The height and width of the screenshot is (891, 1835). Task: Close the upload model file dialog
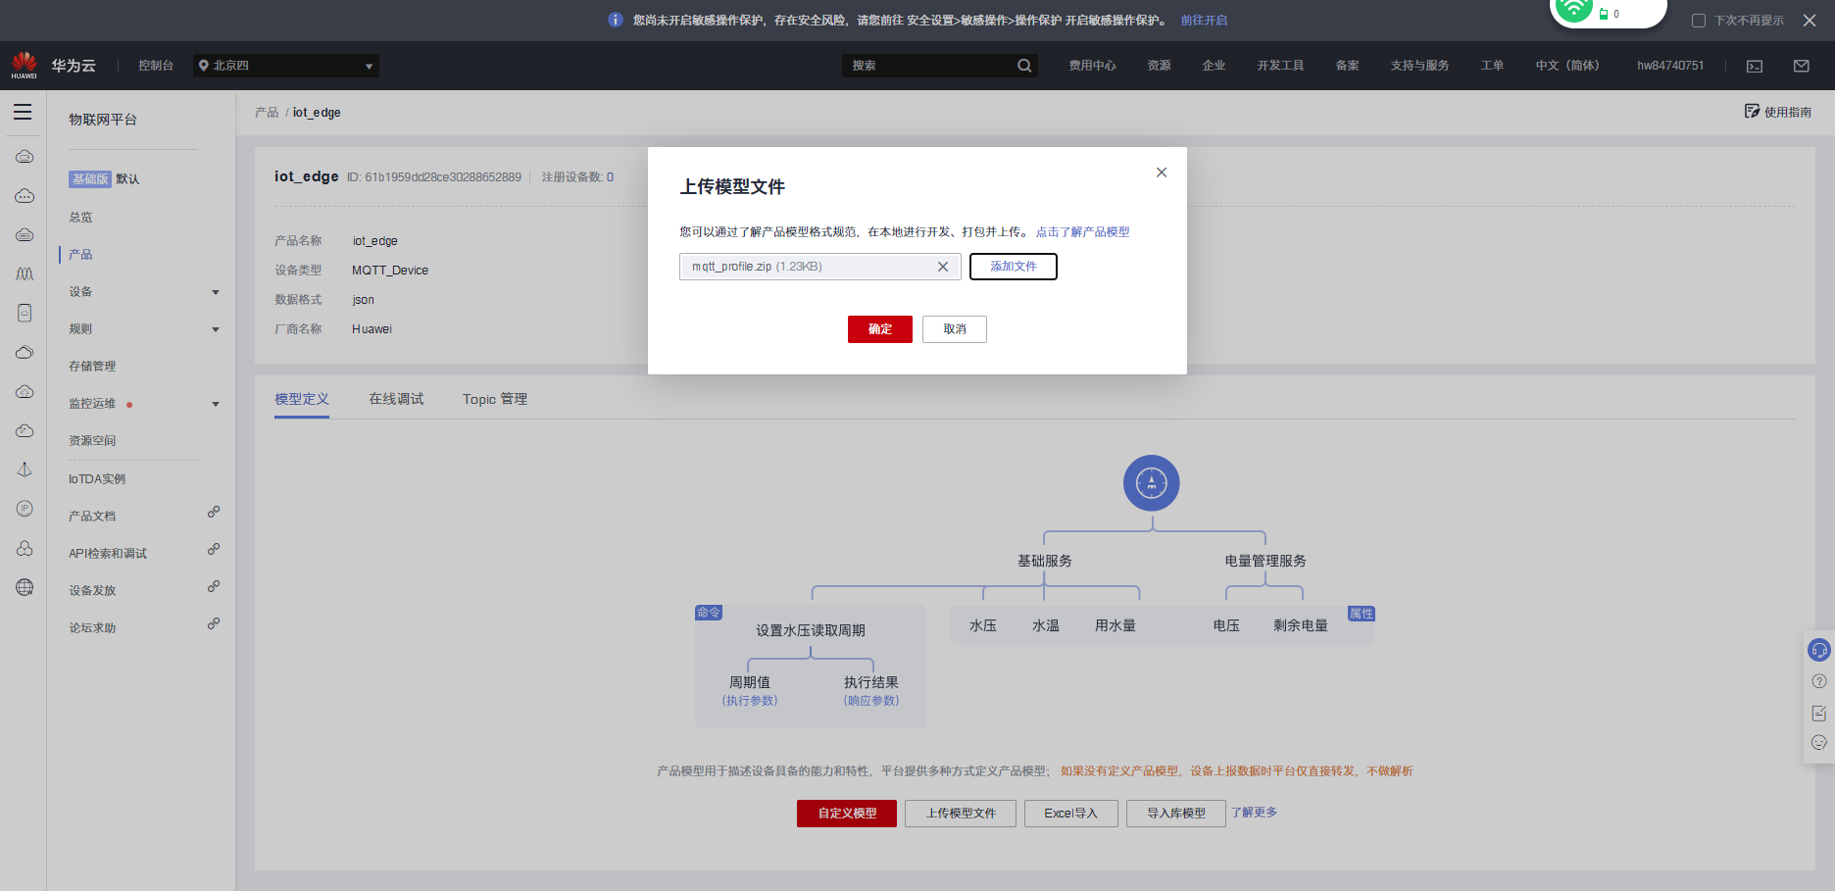click(1162, 173)
